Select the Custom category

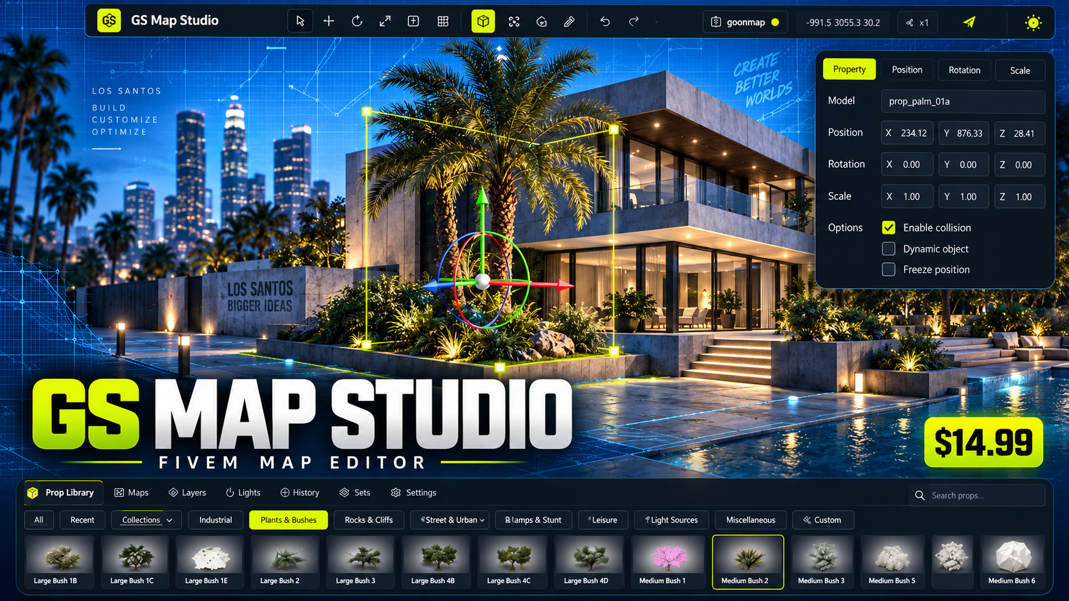click(x=822, y=520)
